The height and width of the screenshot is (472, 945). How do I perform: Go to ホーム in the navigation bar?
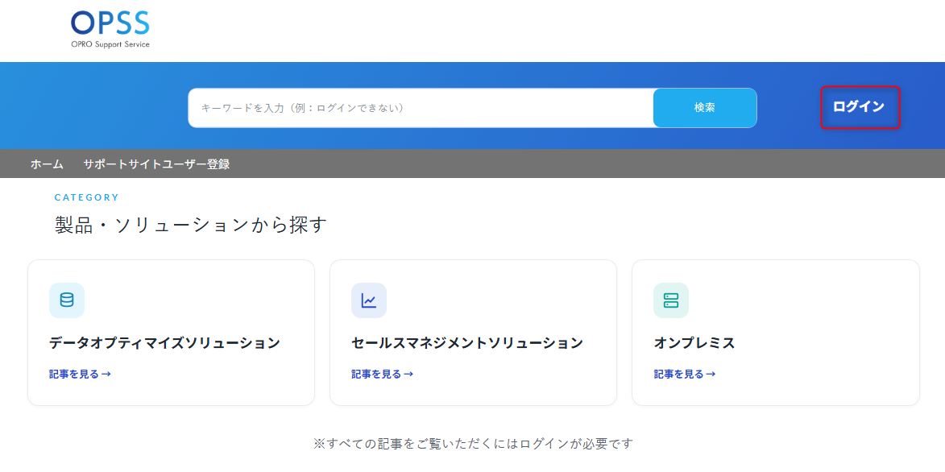[47, 164]
